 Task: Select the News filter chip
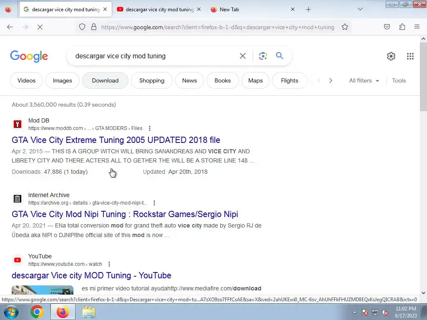[x=189, y=80]
